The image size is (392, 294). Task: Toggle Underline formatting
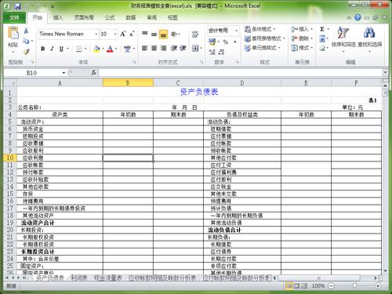[61, 49]
